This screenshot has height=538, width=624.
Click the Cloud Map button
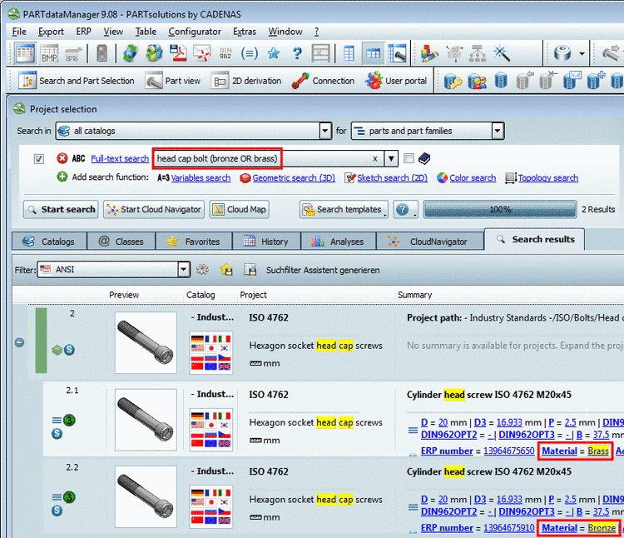(239, 209)
